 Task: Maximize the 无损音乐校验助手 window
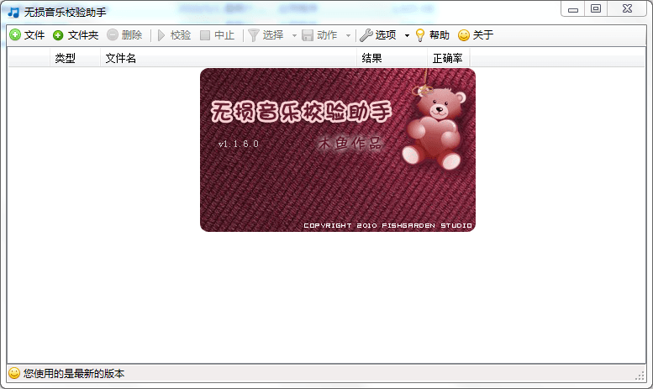coord(596,8)
